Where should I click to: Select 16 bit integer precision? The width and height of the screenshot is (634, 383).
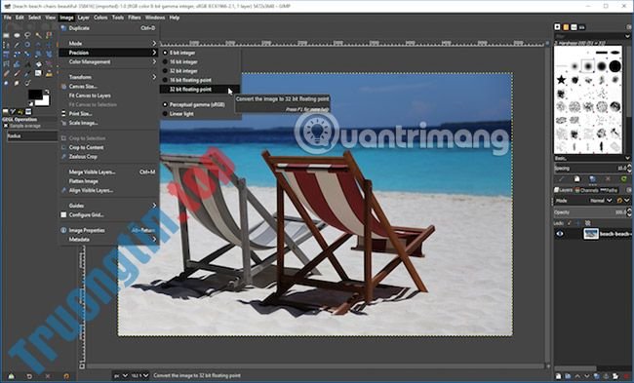tap(200, 61)
